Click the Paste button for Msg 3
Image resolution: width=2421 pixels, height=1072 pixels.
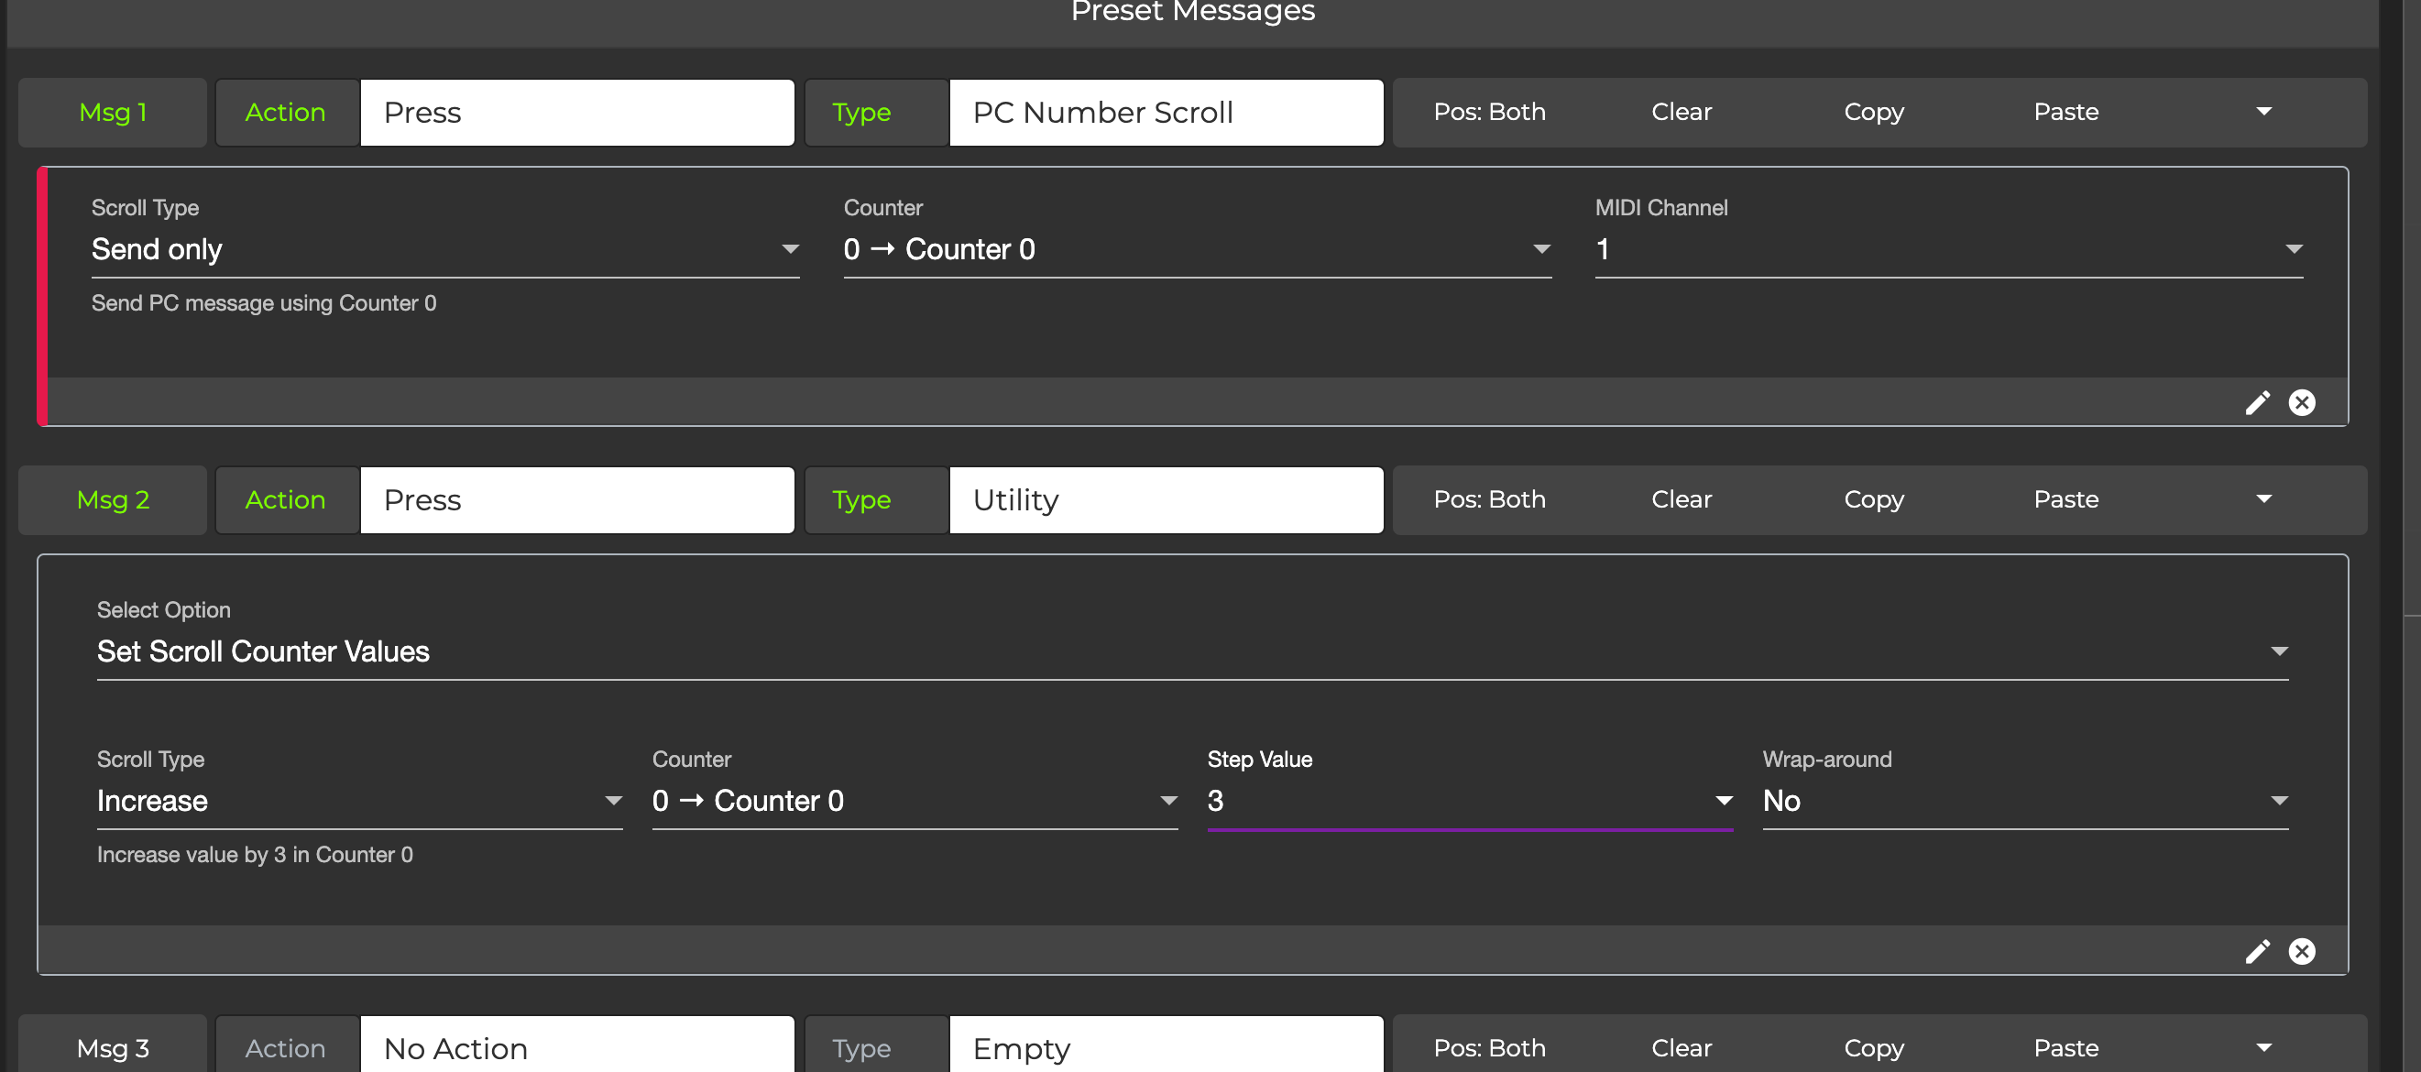pyautogui.click(x=2065, y=1047)
